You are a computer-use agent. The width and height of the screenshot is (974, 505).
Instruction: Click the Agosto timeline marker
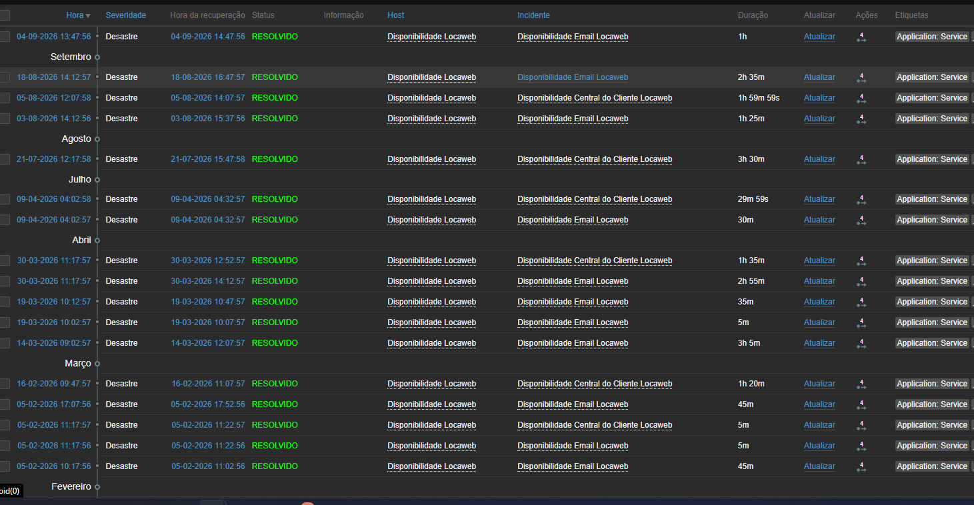97,139
